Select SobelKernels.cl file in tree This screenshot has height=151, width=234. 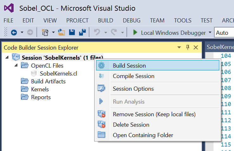coord(58,73)
